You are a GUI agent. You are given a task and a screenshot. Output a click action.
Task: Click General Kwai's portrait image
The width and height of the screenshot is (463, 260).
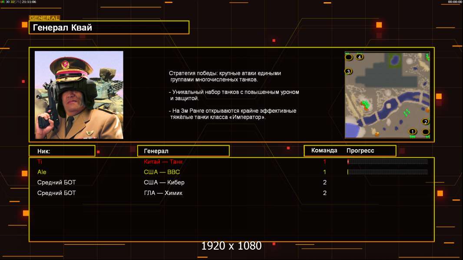[79, 95]
